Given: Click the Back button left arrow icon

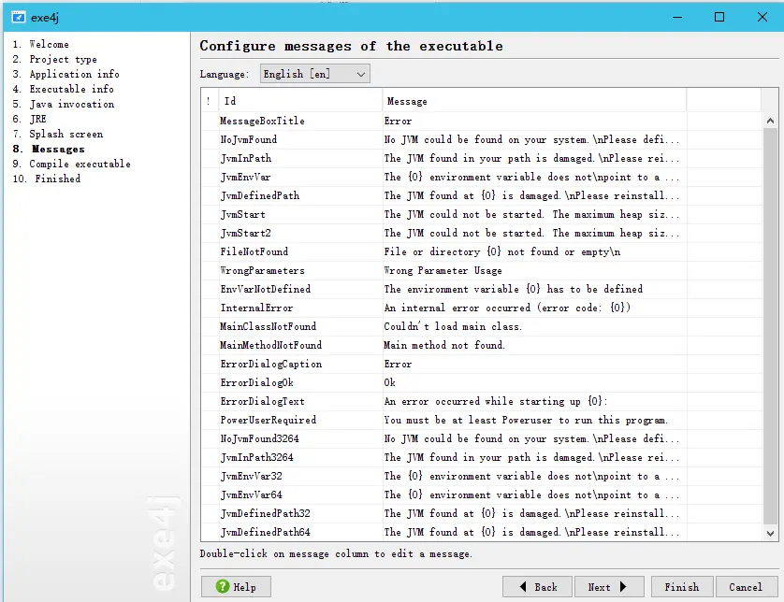Looking at the screenshot, I should 523,586.
